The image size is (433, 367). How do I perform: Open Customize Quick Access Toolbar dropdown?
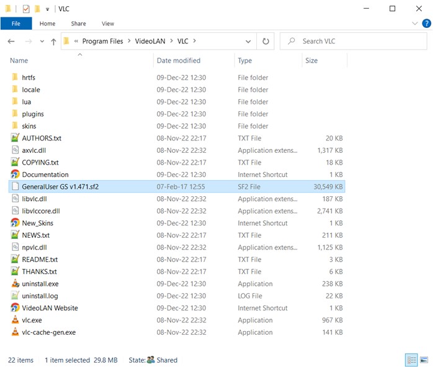(x=48, y=9)
